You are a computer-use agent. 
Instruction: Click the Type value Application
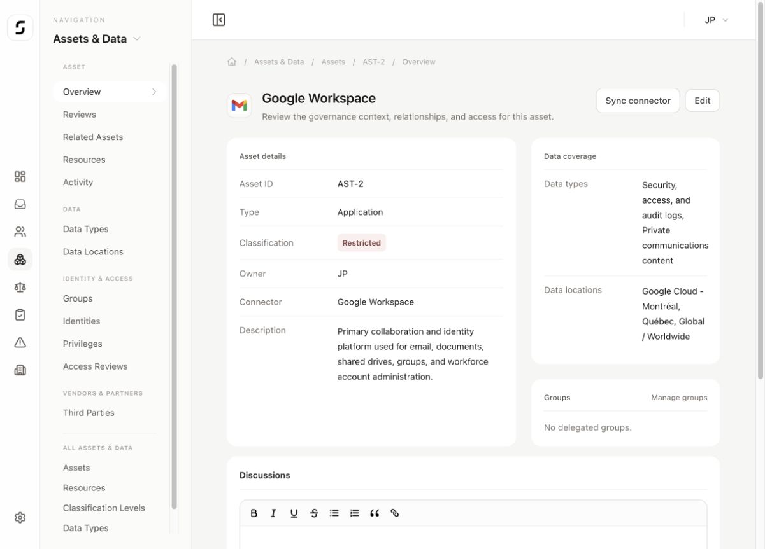[361, 212]
